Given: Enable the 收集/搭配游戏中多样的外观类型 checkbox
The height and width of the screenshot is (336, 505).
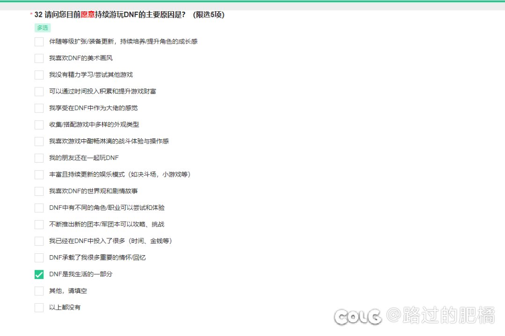Looking at the screenshot, I should coord(39,125).
